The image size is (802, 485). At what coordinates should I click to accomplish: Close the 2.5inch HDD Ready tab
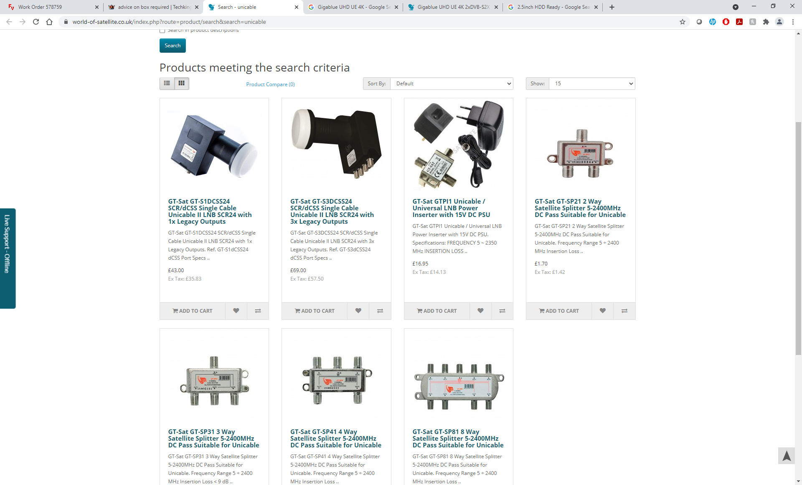tap(596, 7)
